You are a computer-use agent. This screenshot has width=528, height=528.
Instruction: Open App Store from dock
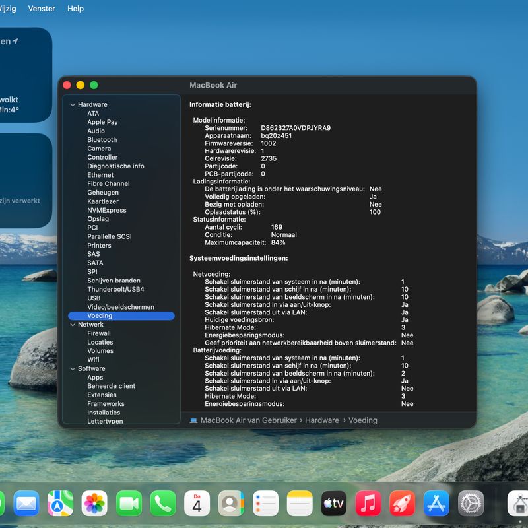[437, 504]
